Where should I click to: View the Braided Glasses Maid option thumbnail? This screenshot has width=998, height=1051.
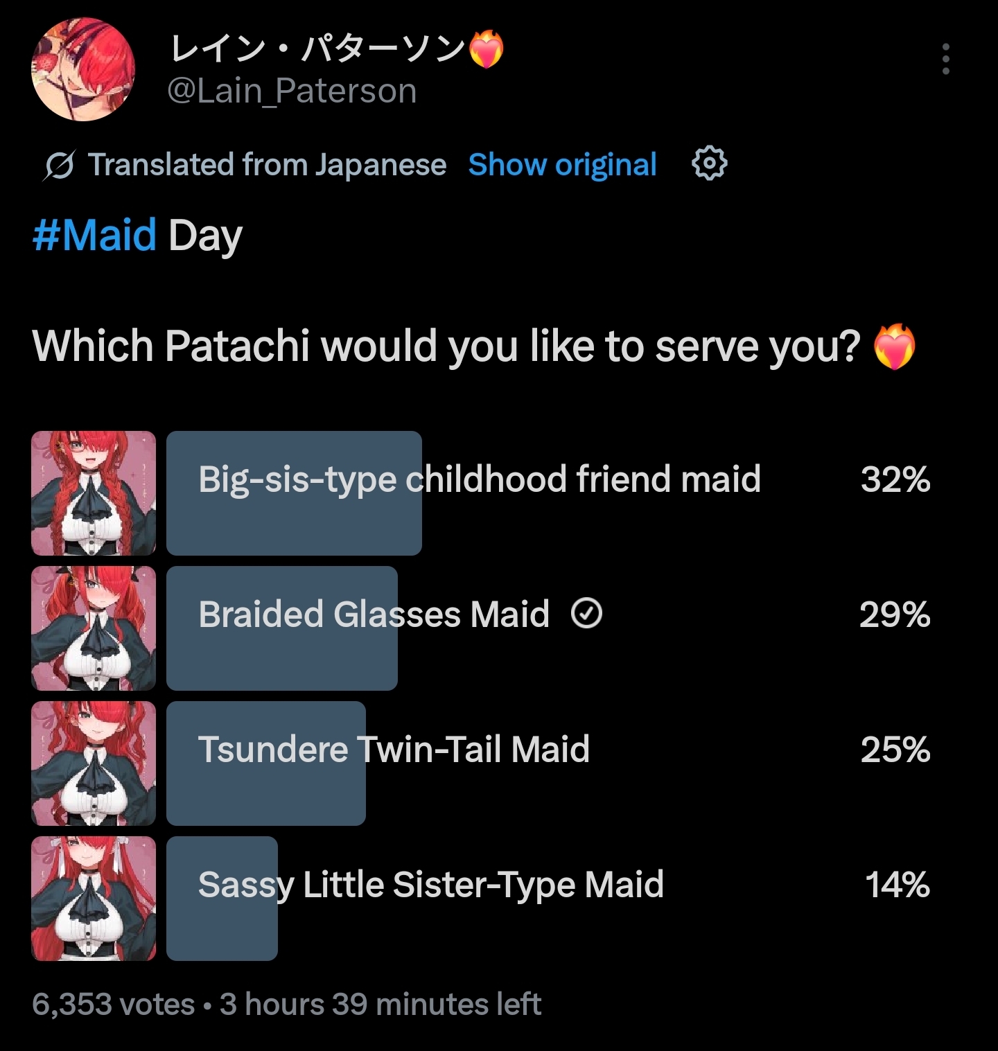tap(94, 628)
